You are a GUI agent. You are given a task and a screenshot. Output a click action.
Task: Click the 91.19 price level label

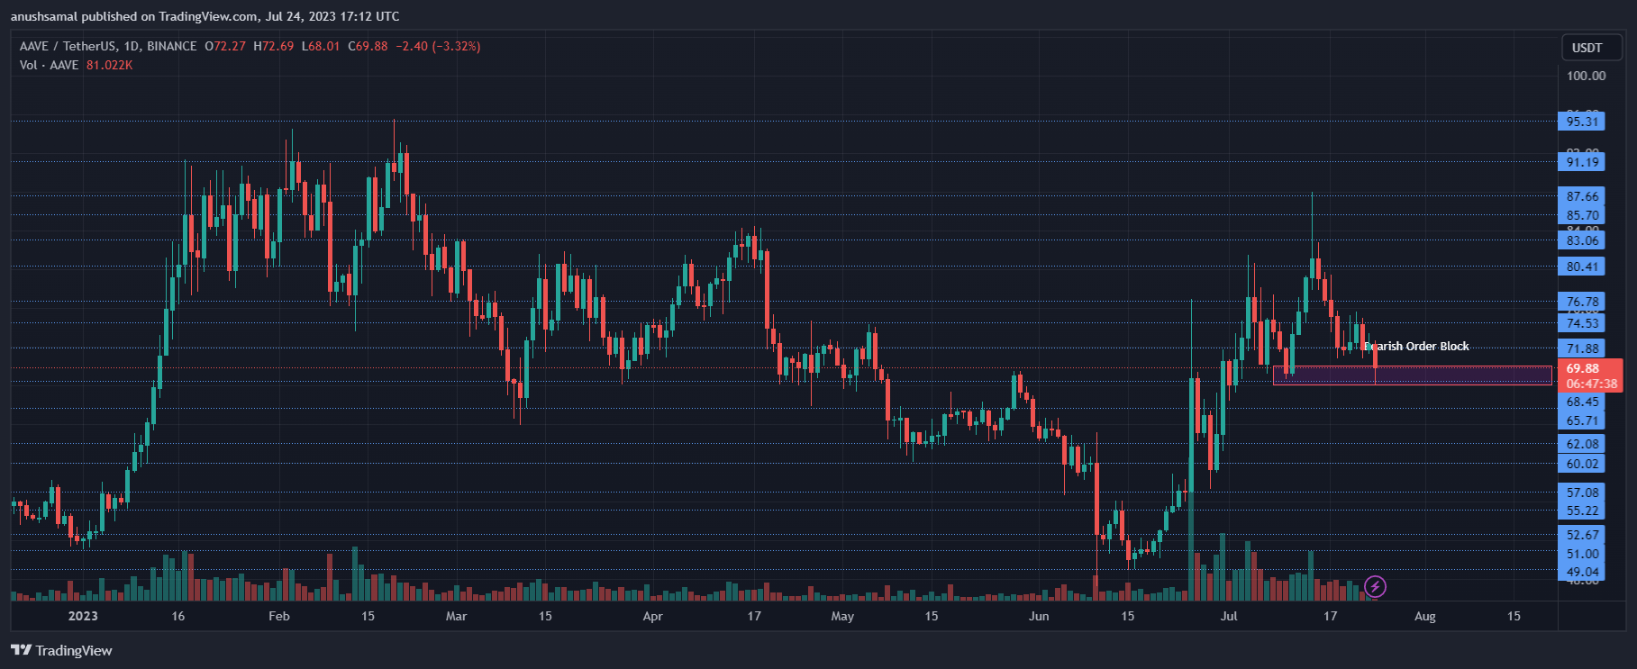1582,162
